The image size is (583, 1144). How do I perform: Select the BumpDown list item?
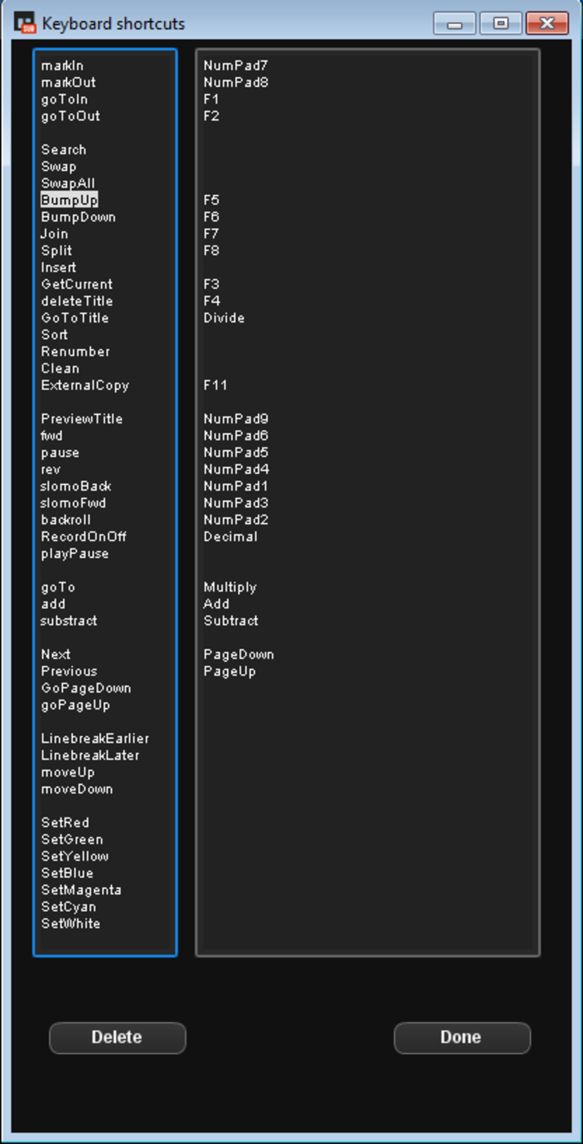tap(78, 217)
